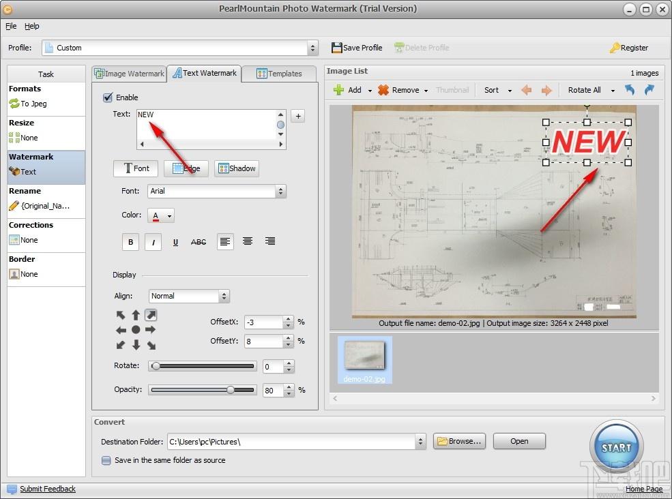Align watermark to top-left arrow

pos(121,315)
